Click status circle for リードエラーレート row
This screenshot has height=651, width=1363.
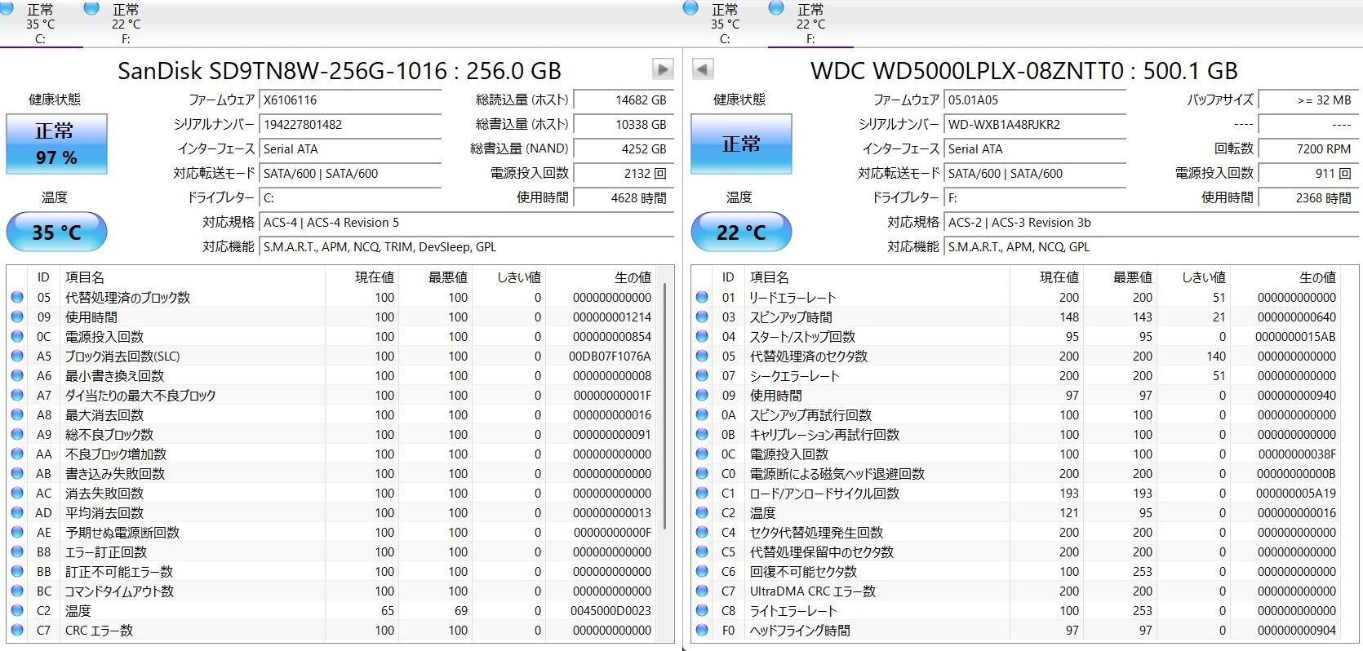pos(702,298)
